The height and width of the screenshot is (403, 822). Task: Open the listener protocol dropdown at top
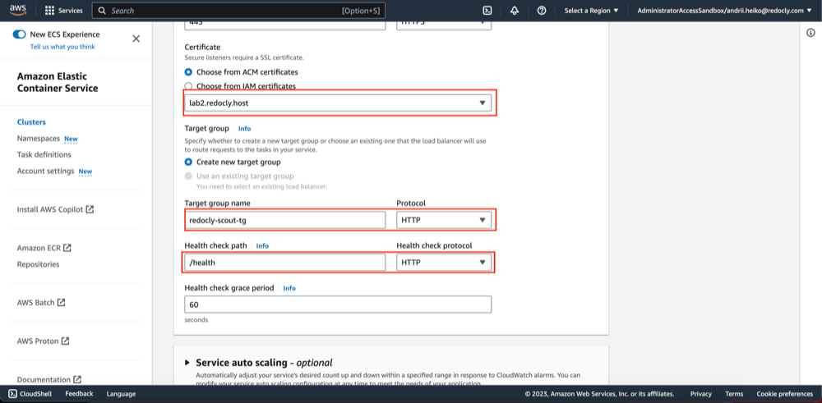pos(444,25)
